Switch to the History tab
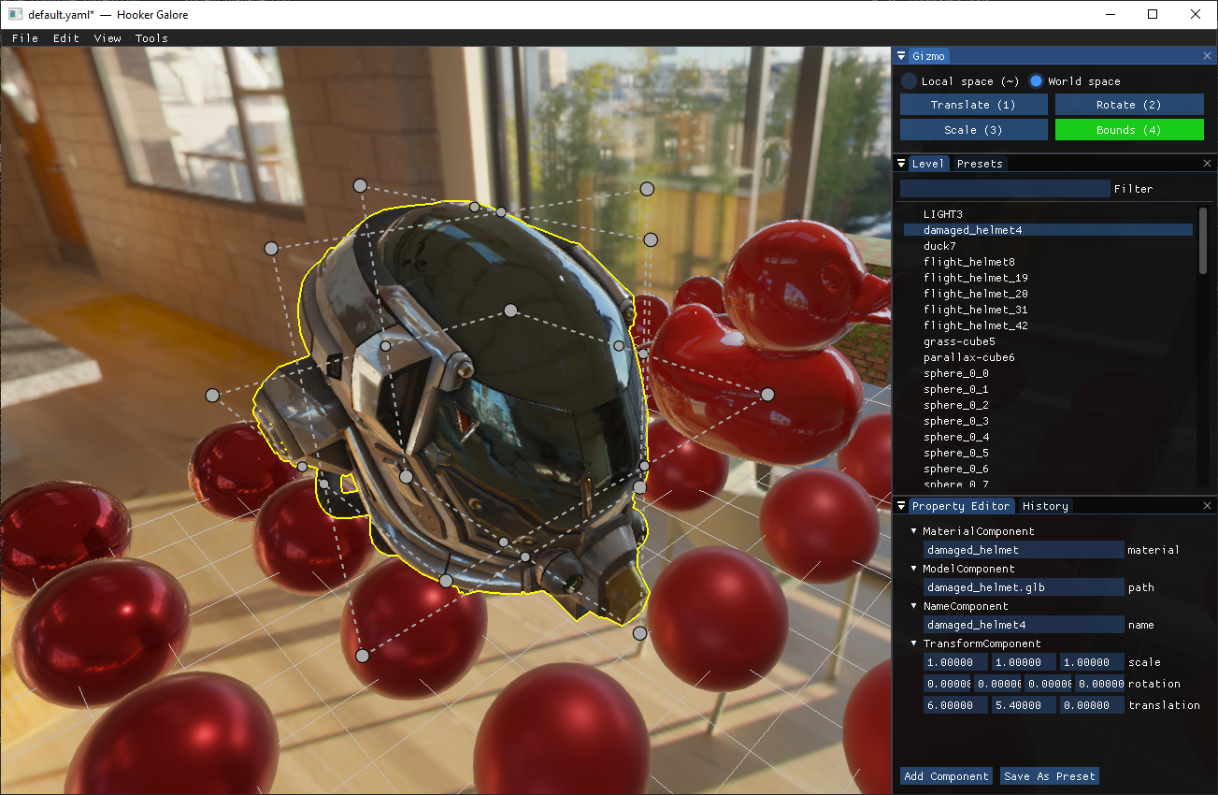The image size is (1218, 795). point(1045,506)
